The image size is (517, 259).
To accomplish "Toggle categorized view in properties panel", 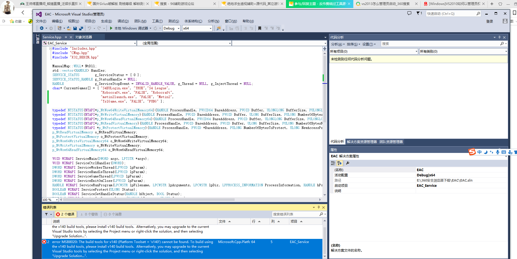I will 333,163.
